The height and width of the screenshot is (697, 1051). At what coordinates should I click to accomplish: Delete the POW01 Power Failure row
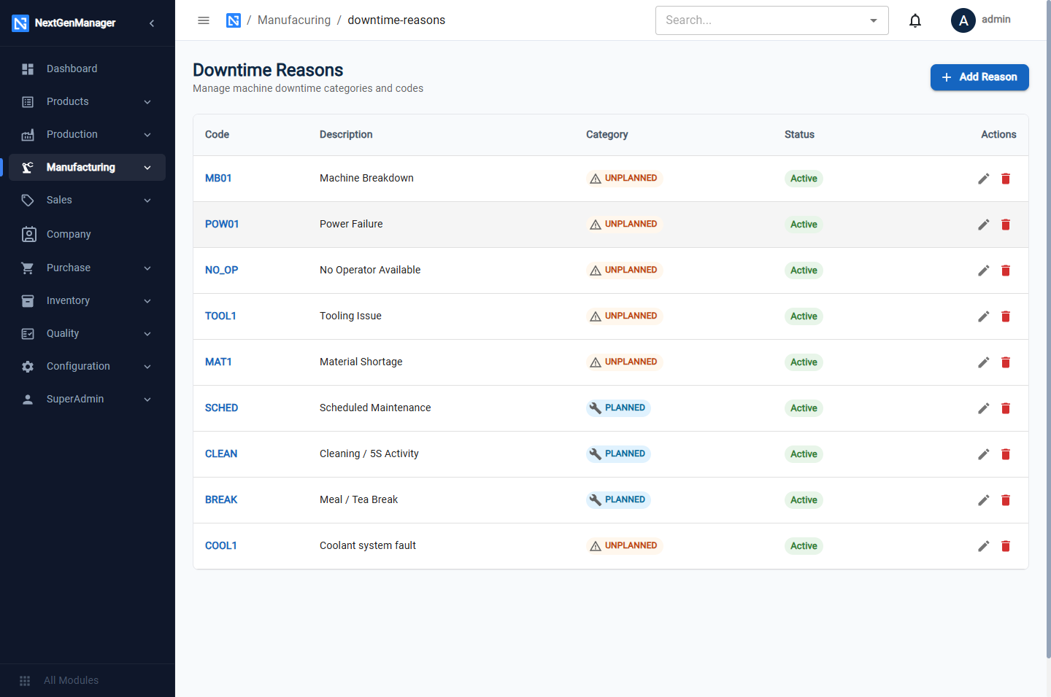point(1006,225)
